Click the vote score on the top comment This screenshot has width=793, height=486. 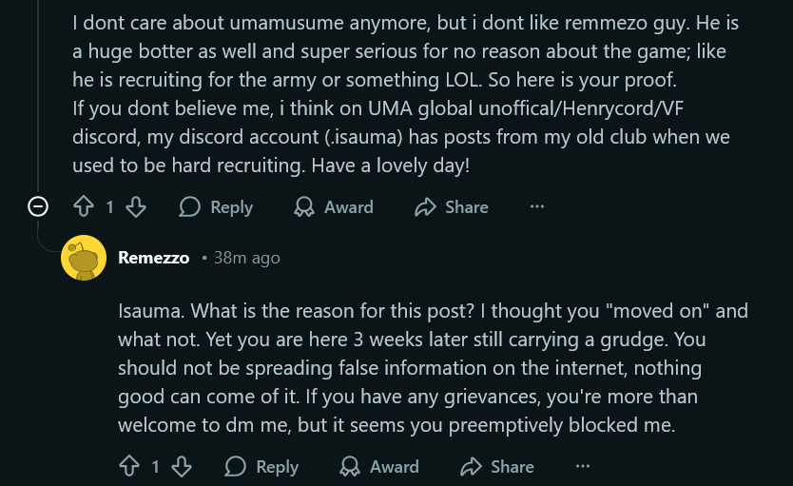click(x=109, y=206)
